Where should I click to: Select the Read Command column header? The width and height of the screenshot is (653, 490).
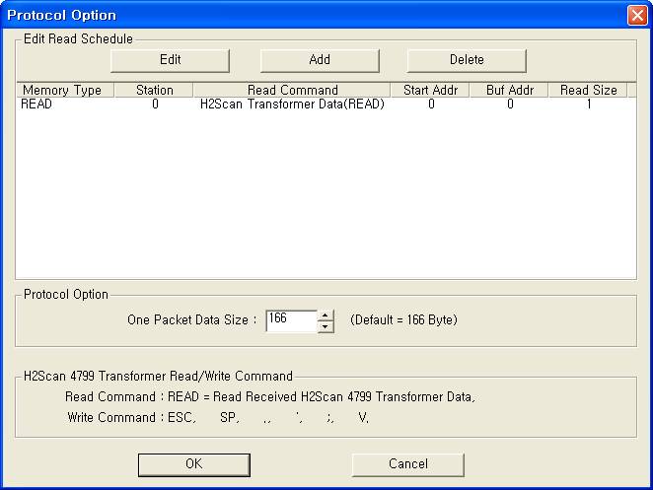(x=292, y=90)
